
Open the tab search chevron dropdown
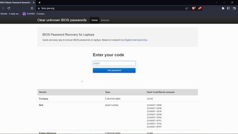[x=216, y=3]
